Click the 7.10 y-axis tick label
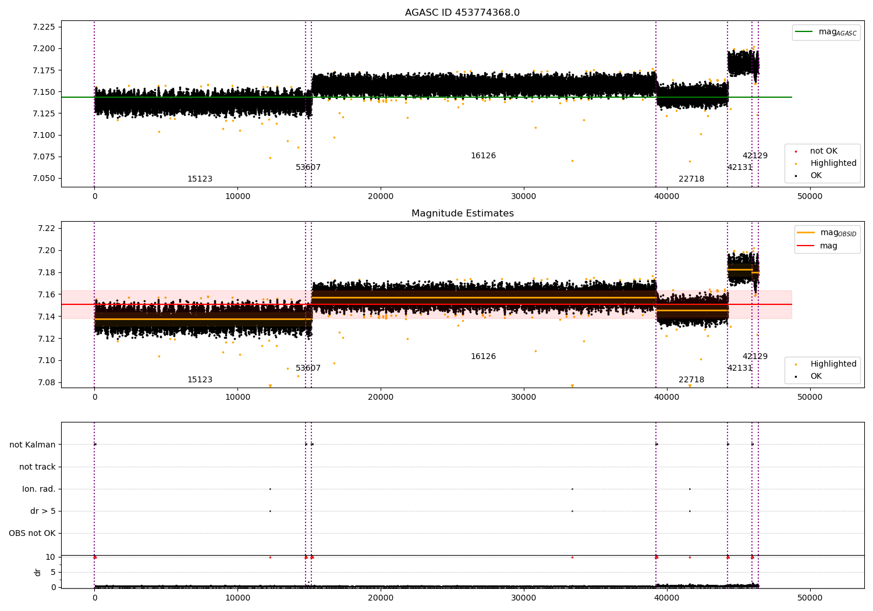Viewport: 873px width, 611px height. coord(46,360)
